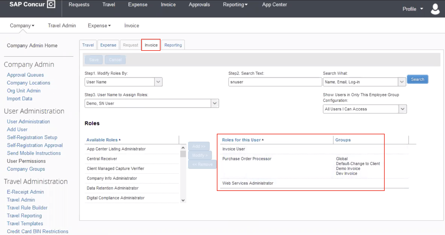
Task: Open Requests in the top navigation
Action: [x=79, y=5]
